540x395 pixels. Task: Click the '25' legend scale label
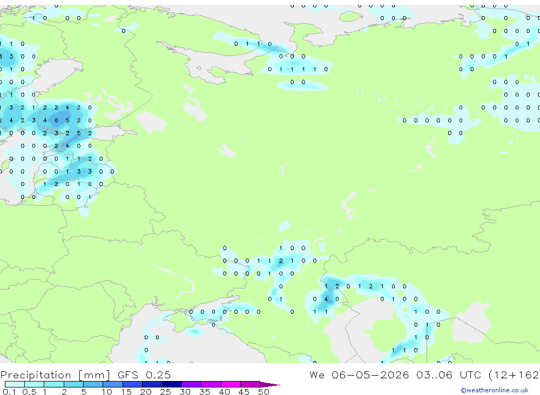pos(165,392)
